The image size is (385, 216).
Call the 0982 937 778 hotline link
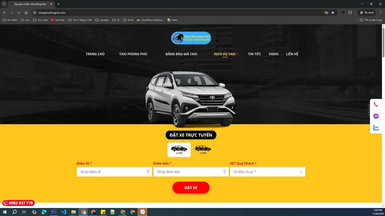[x=19, y=202]
